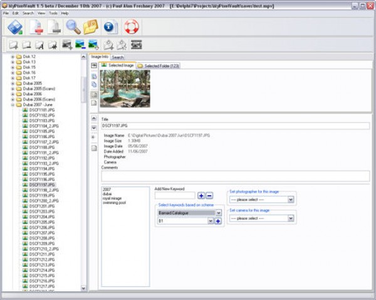Click the swimming pool image thumbnail
The width and height of the screenshot is (376, 300).
(125, 88)
